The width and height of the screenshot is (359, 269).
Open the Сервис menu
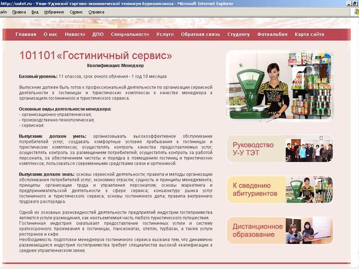tap(76, 12)
